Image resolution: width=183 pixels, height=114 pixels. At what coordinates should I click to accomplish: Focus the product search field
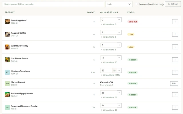(x=53, y=4)
